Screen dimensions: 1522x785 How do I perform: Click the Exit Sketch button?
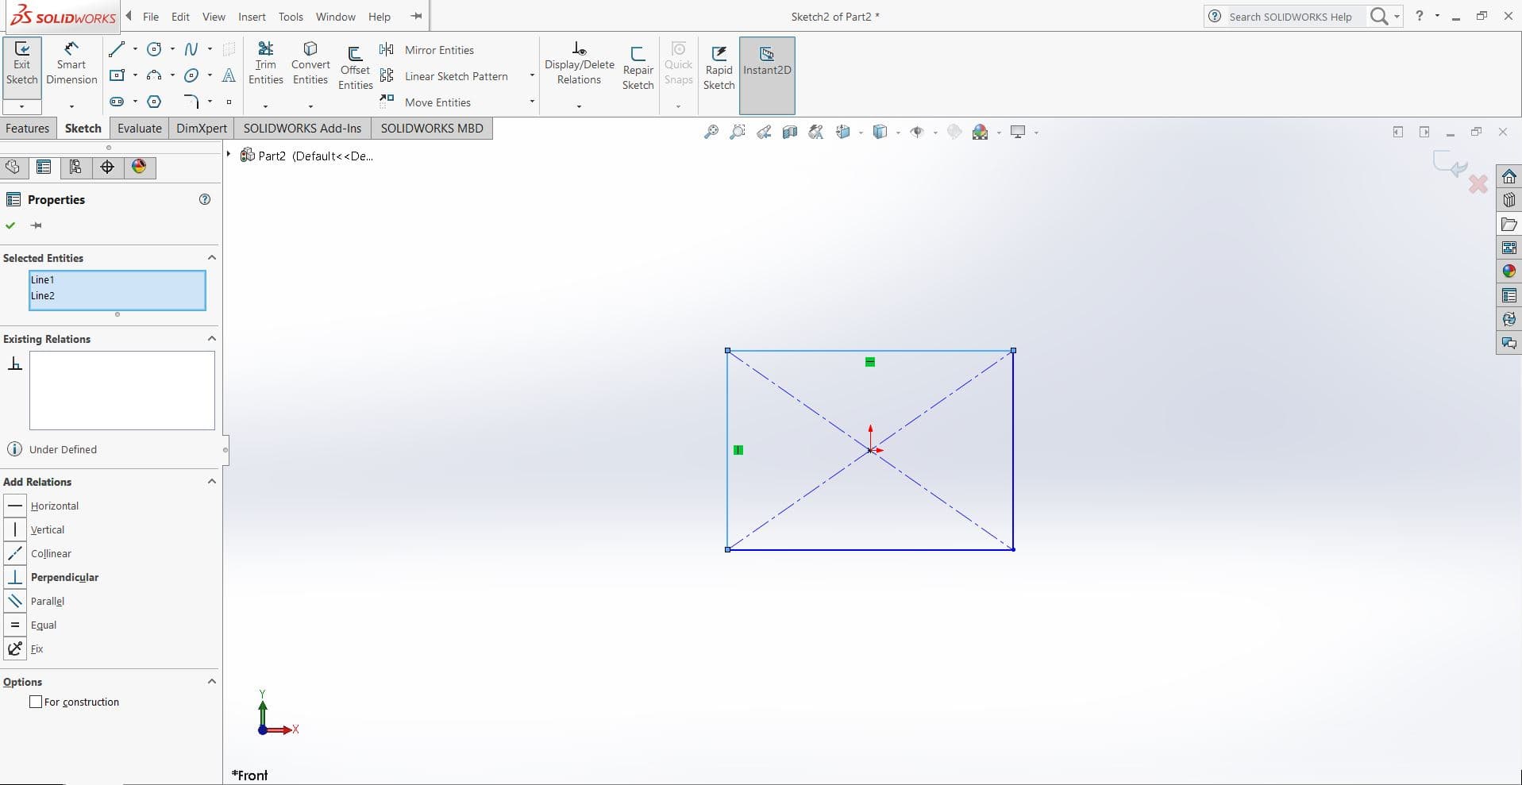(21, 63)
